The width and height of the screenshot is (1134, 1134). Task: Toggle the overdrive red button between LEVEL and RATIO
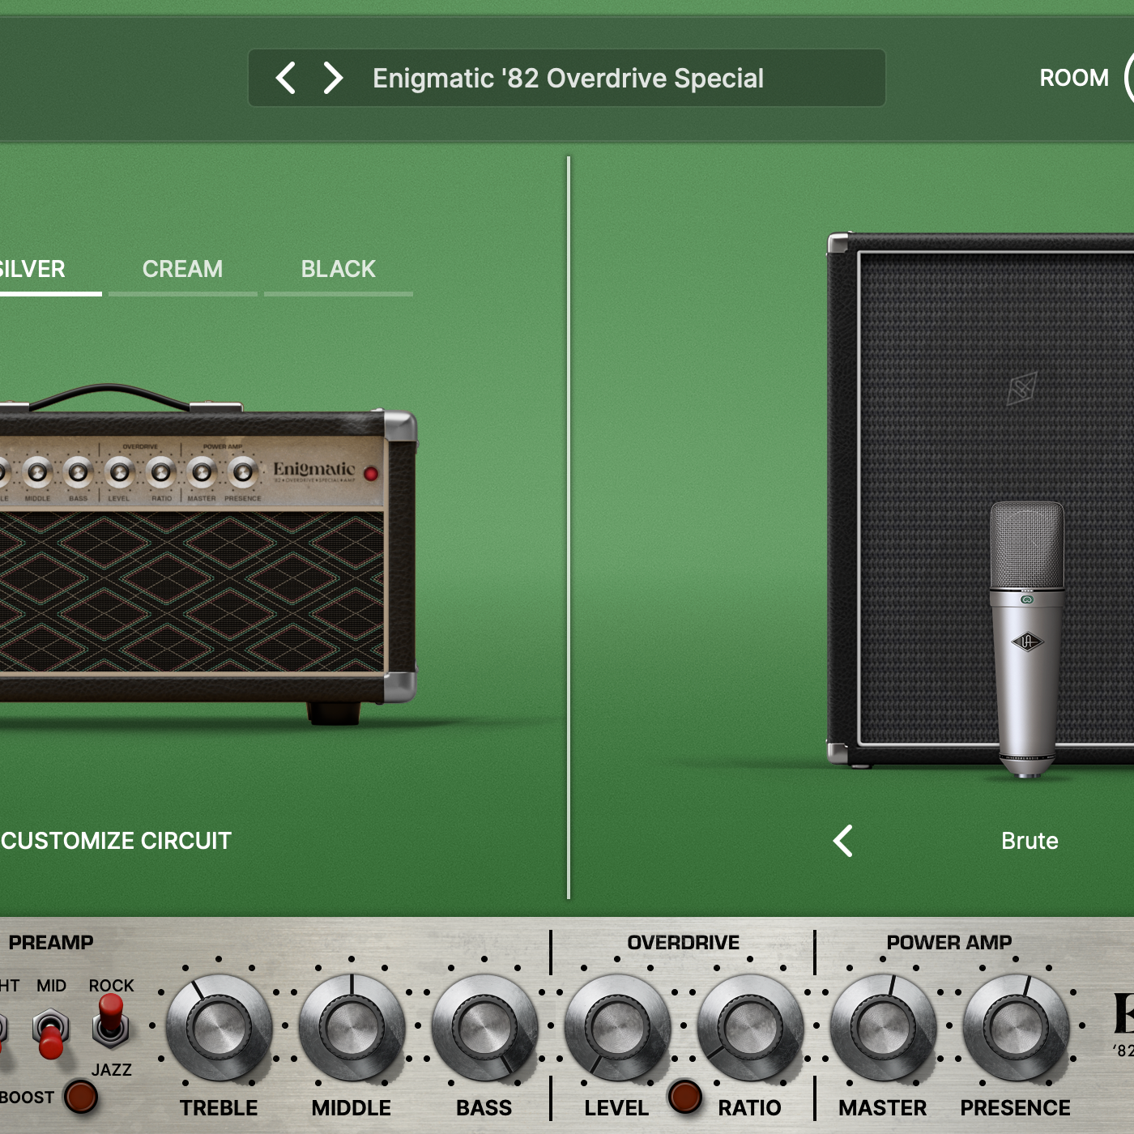(x=684, y=1097)
